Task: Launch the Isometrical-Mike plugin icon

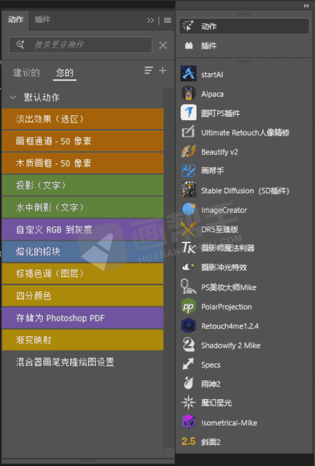Action: (188, 422)
